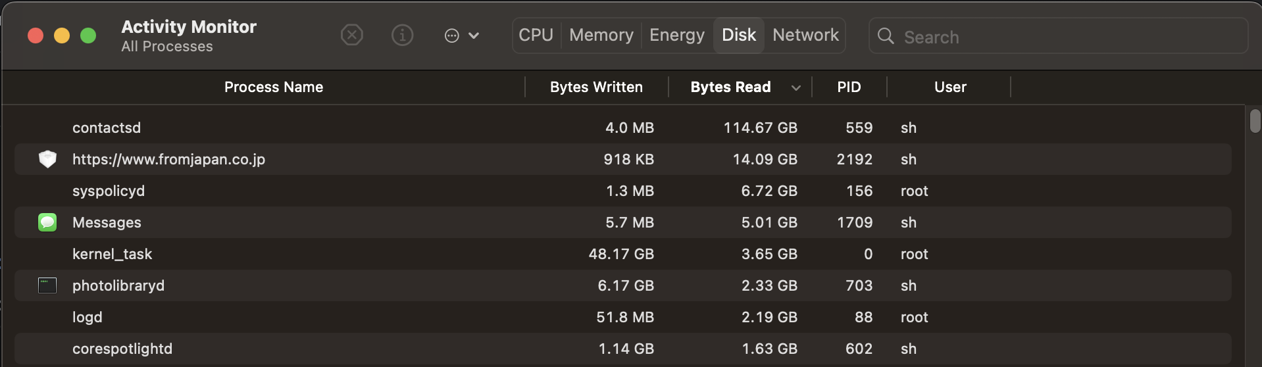This screenshot has width=1262, height=367.
Task: Open the Energy tab
Action: tap(676, 35)
